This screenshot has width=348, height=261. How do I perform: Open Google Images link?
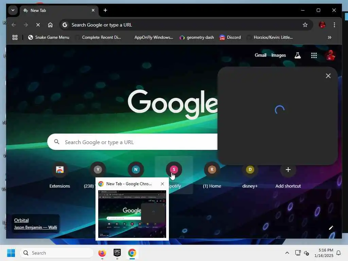tap(279, 55)
